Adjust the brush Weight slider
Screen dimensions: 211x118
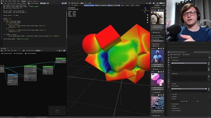pos(89,5)
